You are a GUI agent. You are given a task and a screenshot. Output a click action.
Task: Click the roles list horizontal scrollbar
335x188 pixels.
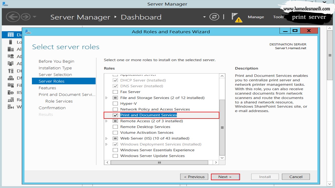tap(159, 162)
